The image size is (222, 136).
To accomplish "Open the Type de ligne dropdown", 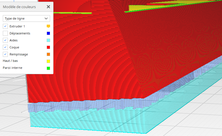I will tap(26, 18).
